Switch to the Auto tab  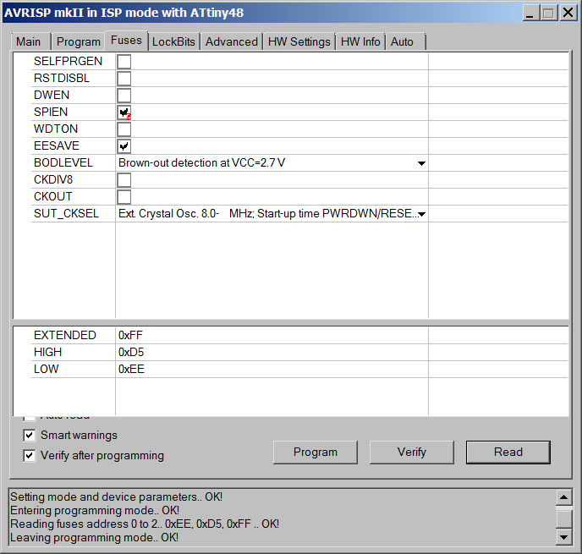coord(405,41)
